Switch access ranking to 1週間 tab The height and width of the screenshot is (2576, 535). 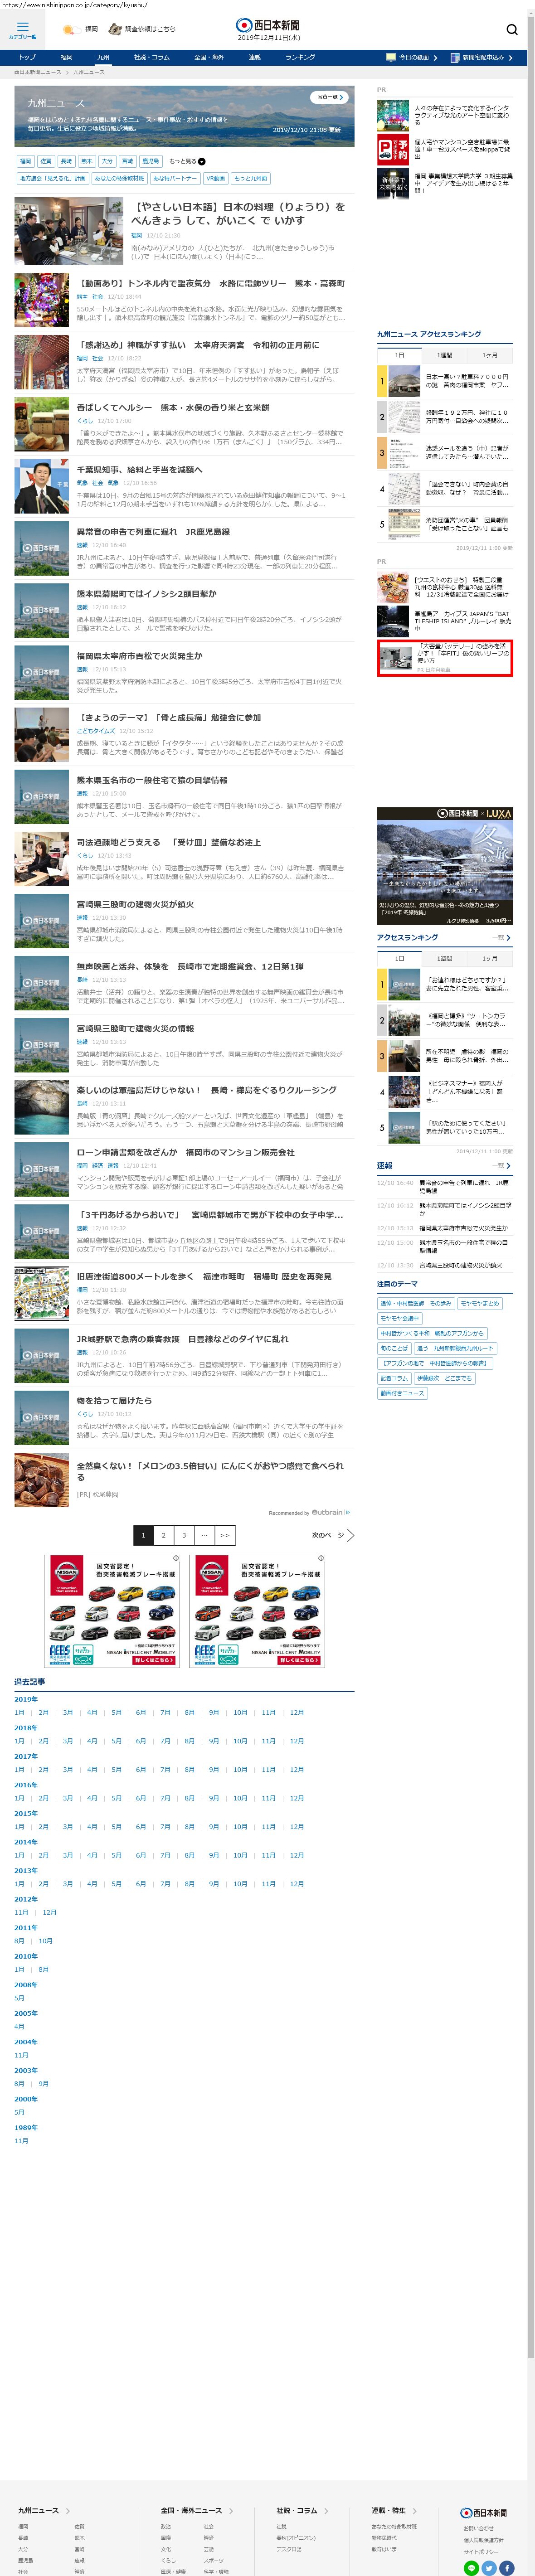coord(444,958)
